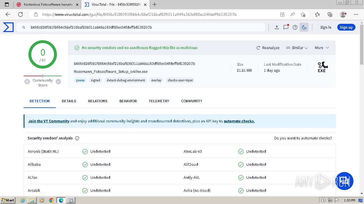Image resolution: width=364 pixels, height=204 pixels.
Task: Open the COMMUNITY tab
Action: click(x=192, y=101)
